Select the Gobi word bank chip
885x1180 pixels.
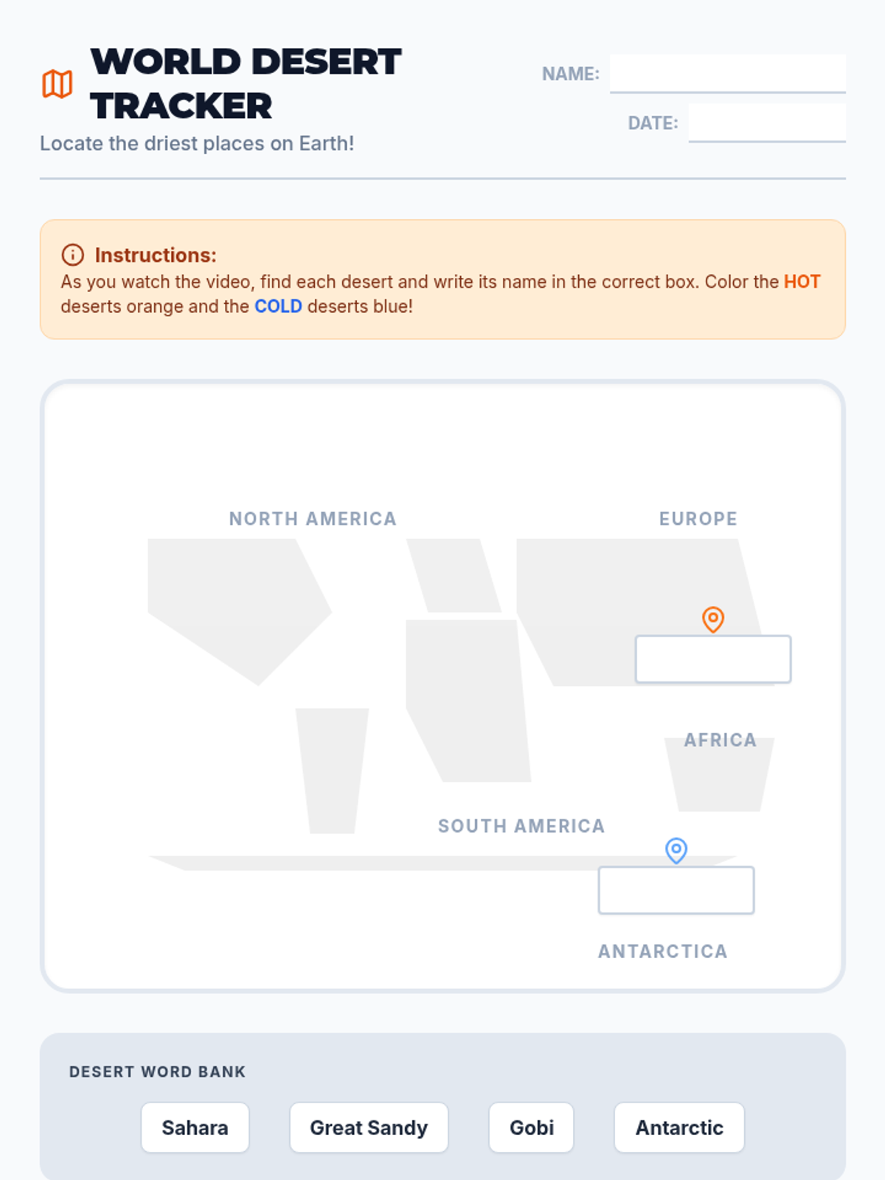(532, 1128)
